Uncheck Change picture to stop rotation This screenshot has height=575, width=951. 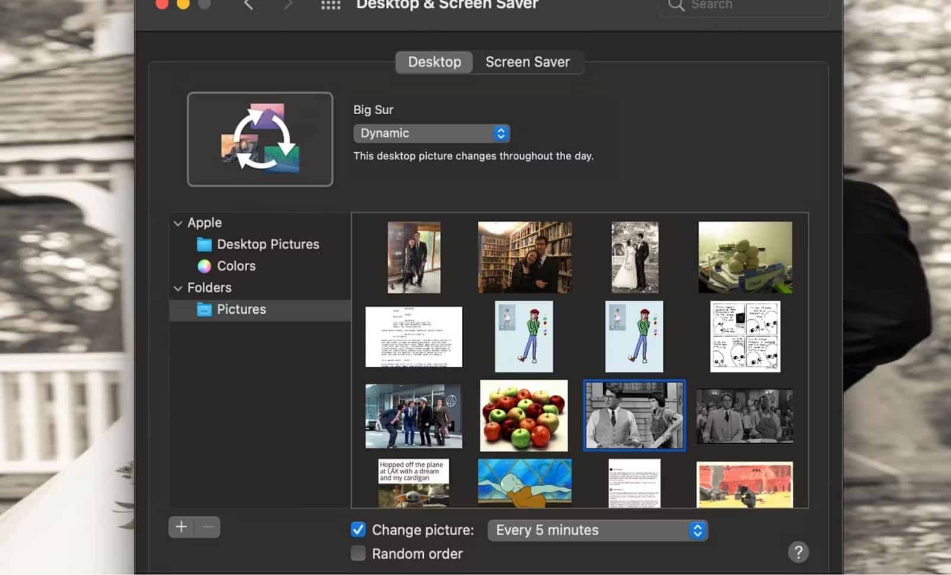[358, 529]
